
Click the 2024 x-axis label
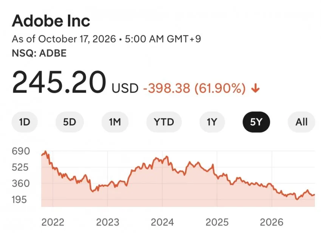pos(162,222)
